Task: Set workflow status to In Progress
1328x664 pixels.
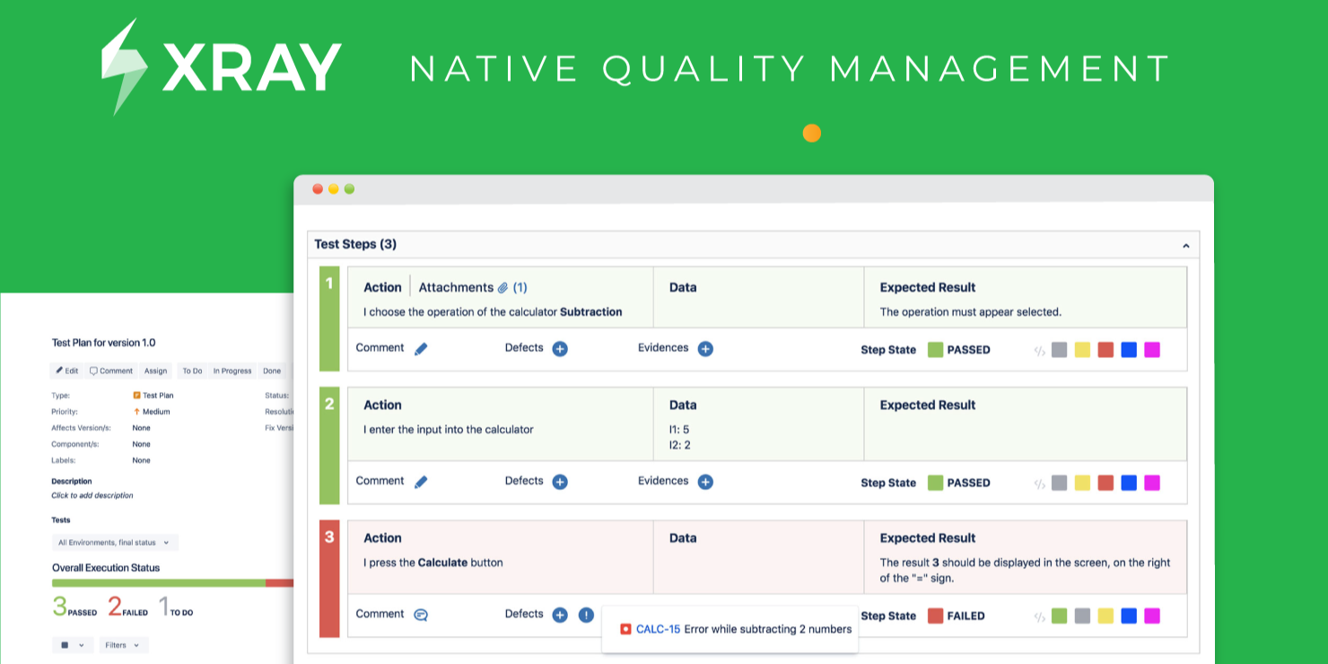Action: pyautogui.click(x=232, y=371)
